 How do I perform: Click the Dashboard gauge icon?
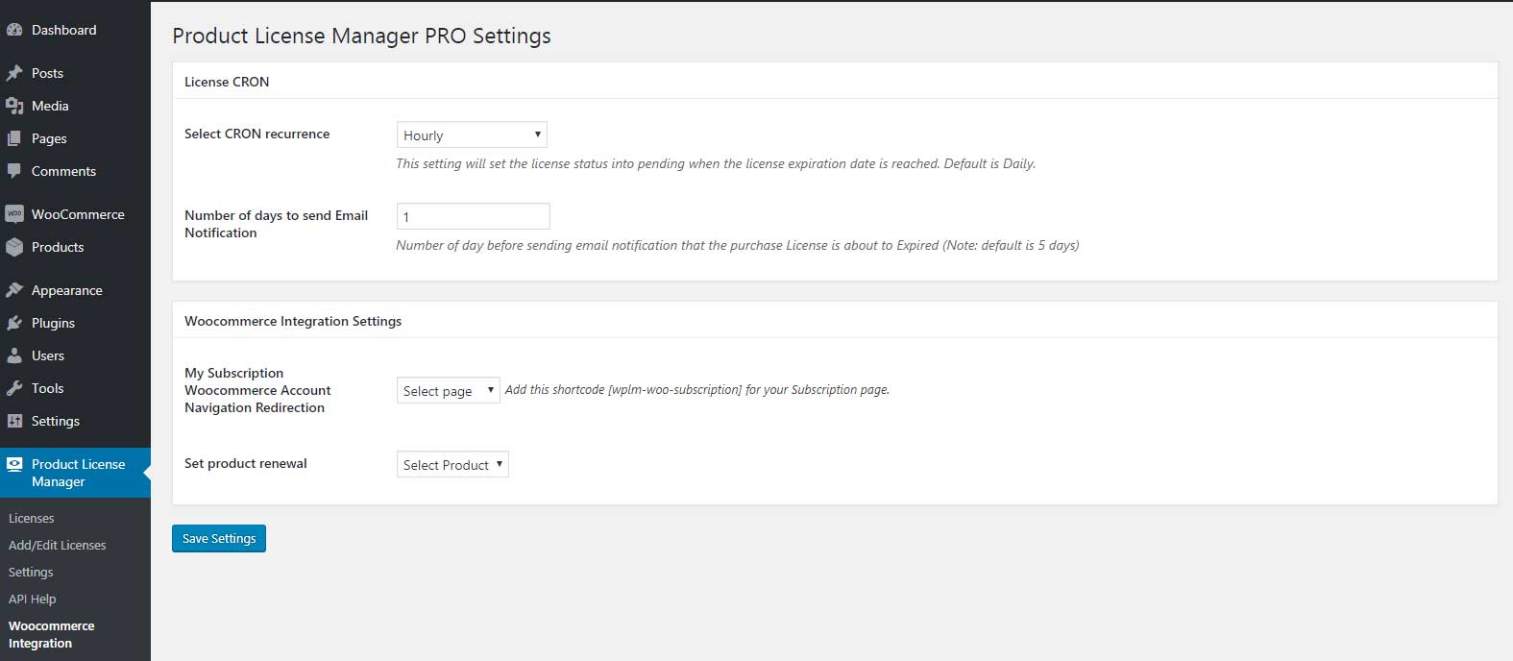point(14,30)
